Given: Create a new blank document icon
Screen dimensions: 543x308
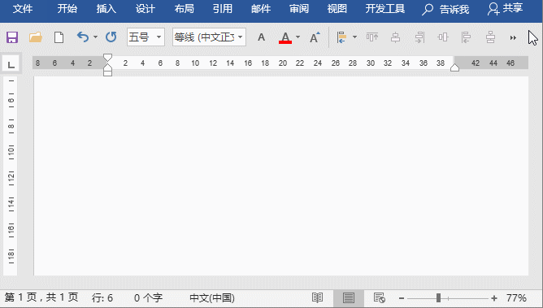Looking at the screenshot, I should click(x=59, y=37).
